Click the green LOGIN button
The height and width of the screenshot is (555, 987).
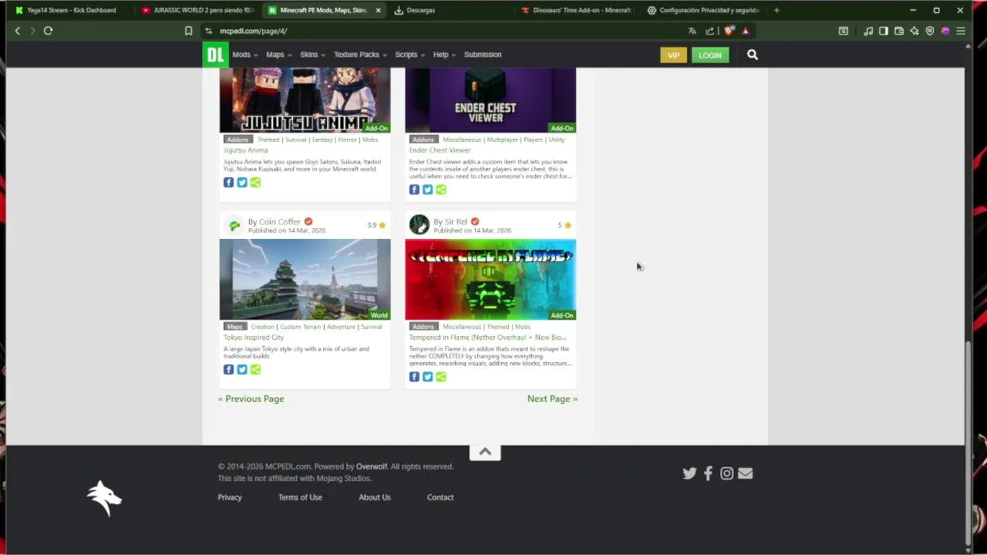click(x=710, y=55)
